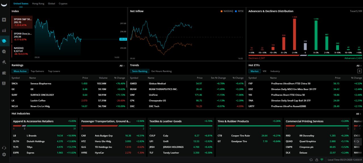This screenshot has width=363, height=163.
Task: Select the SPDR S&P 500 index card
Action: [x=22, y=22]
